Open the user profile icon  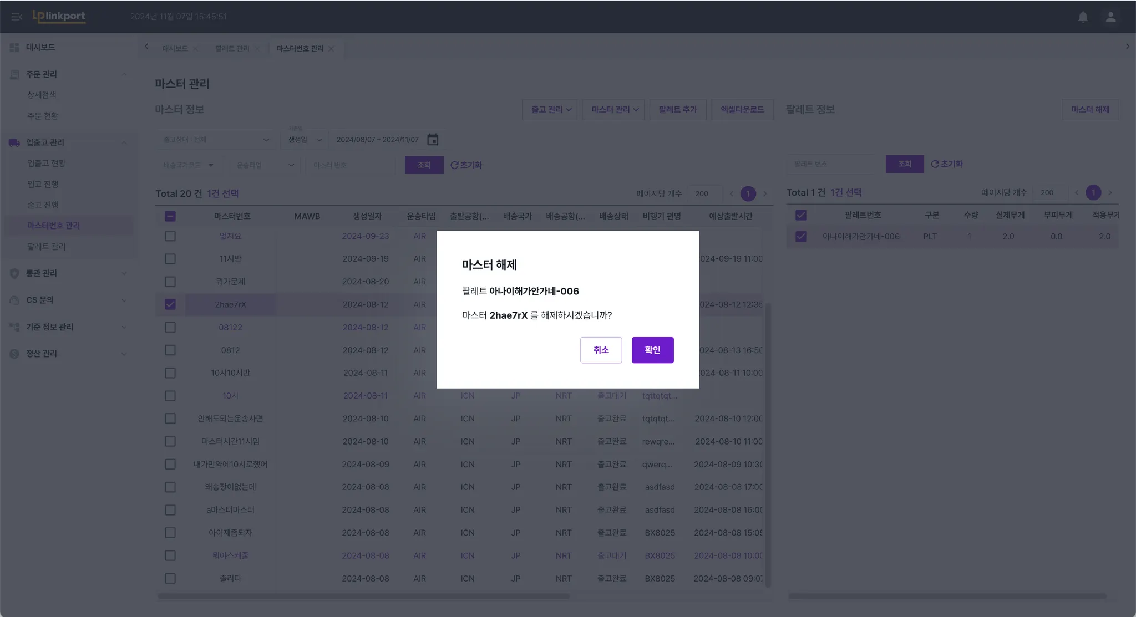[1110, 17]
